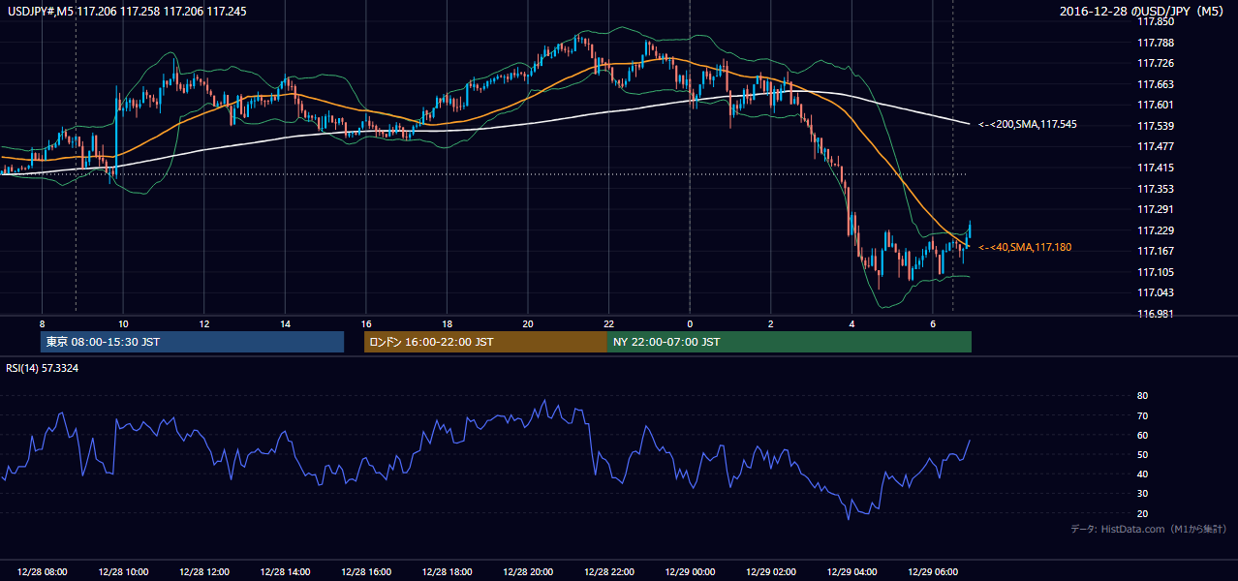Click the orange 40 SMA label 117.180
The image size is (1238, 581).
pyautogui.click(x=1025, y=248)
